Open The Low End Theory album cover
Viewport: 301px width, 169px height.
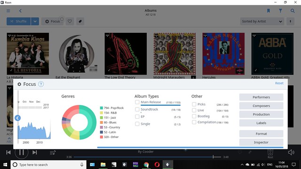point(126,54)
